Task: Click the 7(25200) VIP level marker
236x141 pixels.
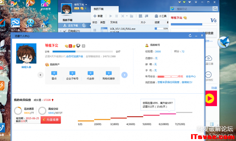Action: click(x=180, y=124)
